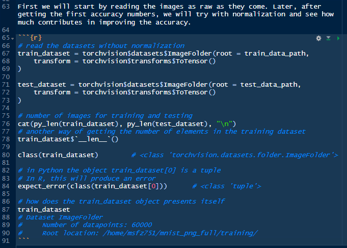Place cursor on the {r} chunk header
The height and width of the screenshot is (248, 347).
30,38
